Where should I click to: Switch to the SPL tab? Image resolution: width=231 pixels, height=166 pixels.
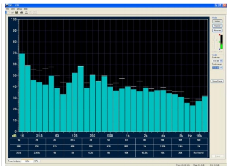pyautogui.click(x=36, y=161)
